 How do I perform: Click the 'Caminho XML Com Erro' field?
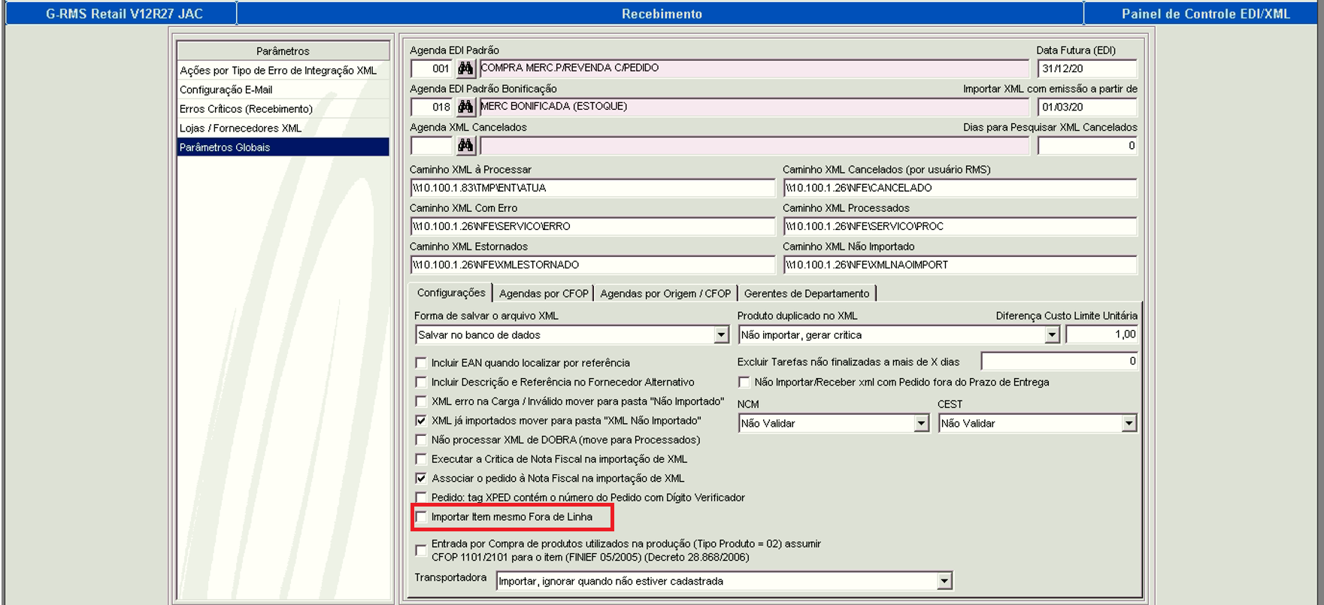point(593,226)
